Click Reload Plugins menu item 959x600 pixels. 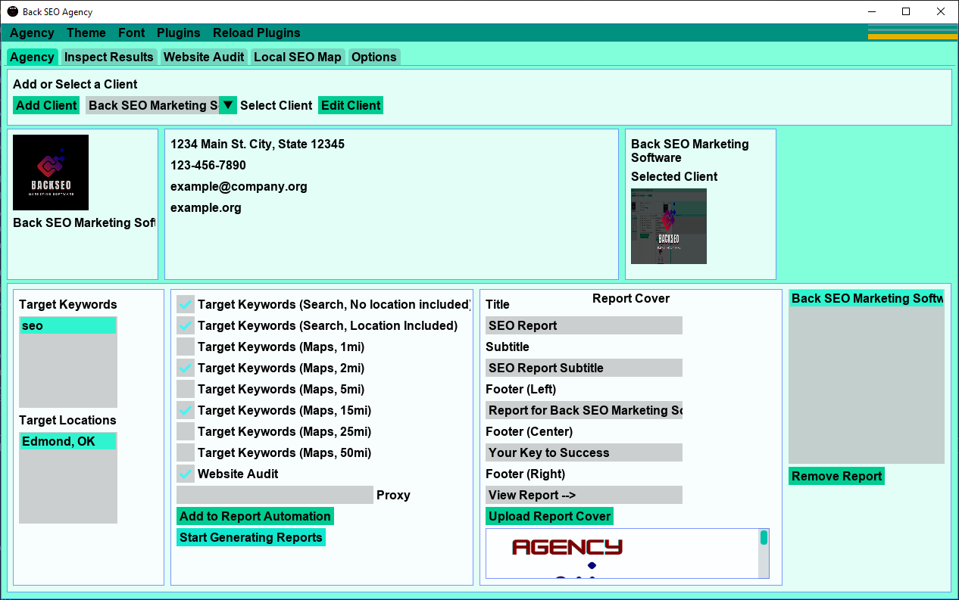[257, 33]
